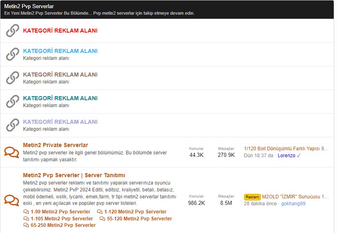
Task: Go to 1-105 Metin2 Pvp Serverler subforum
Action: 62,219
